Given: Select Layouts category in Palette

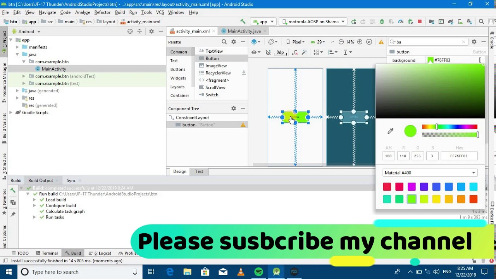Looking at the screenshot, I should (x=177, y=87).
